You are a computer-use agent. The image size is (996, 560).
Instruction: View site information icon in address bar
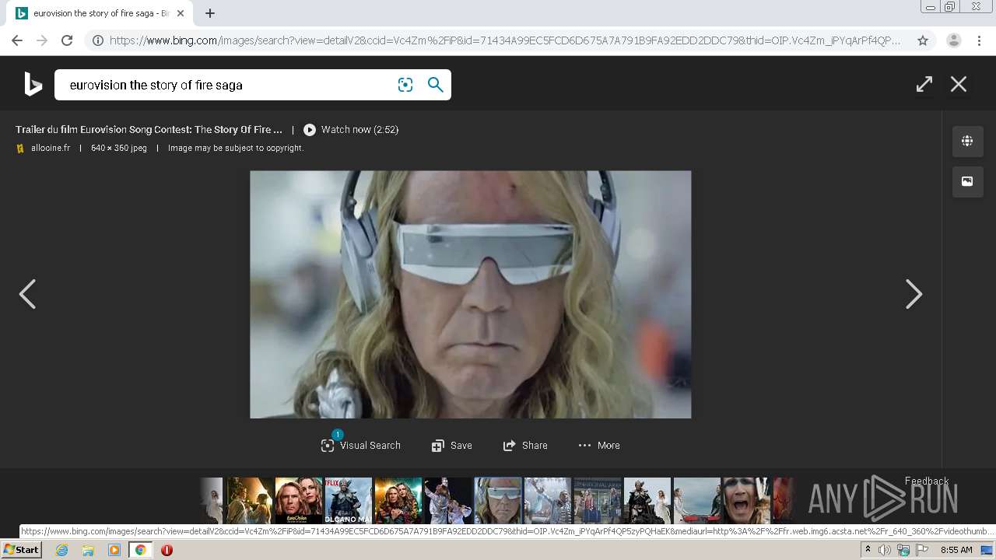[98, 40]
